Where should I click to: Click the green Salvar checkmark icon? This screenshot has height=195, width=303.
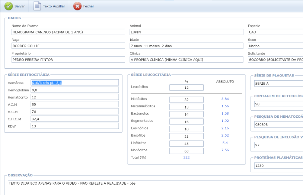tap(8, 6)
